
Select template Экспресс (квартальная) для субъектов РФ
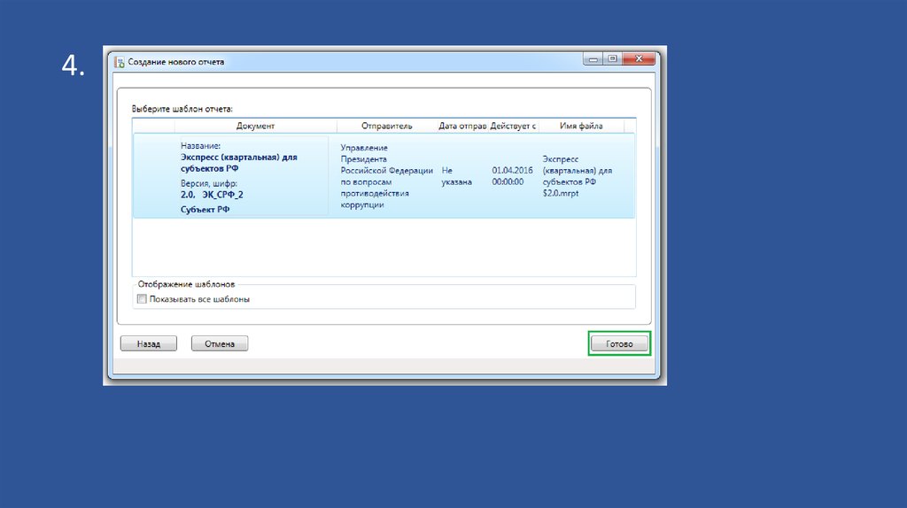(x=238, y=163)
